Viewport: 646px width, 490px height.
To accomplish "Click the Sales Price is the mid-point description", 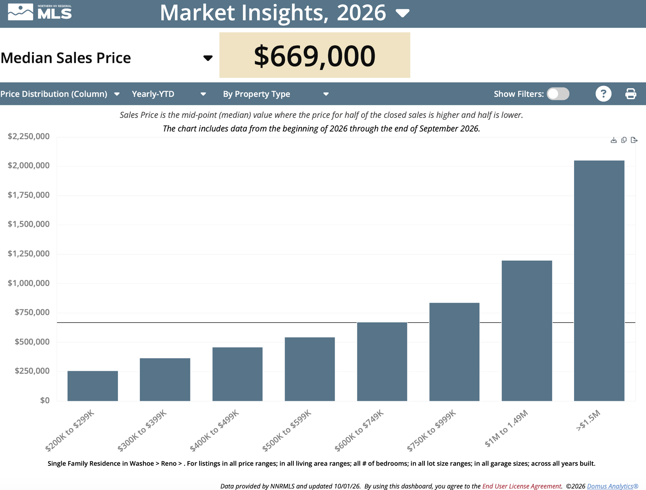I will coord(321,115).
